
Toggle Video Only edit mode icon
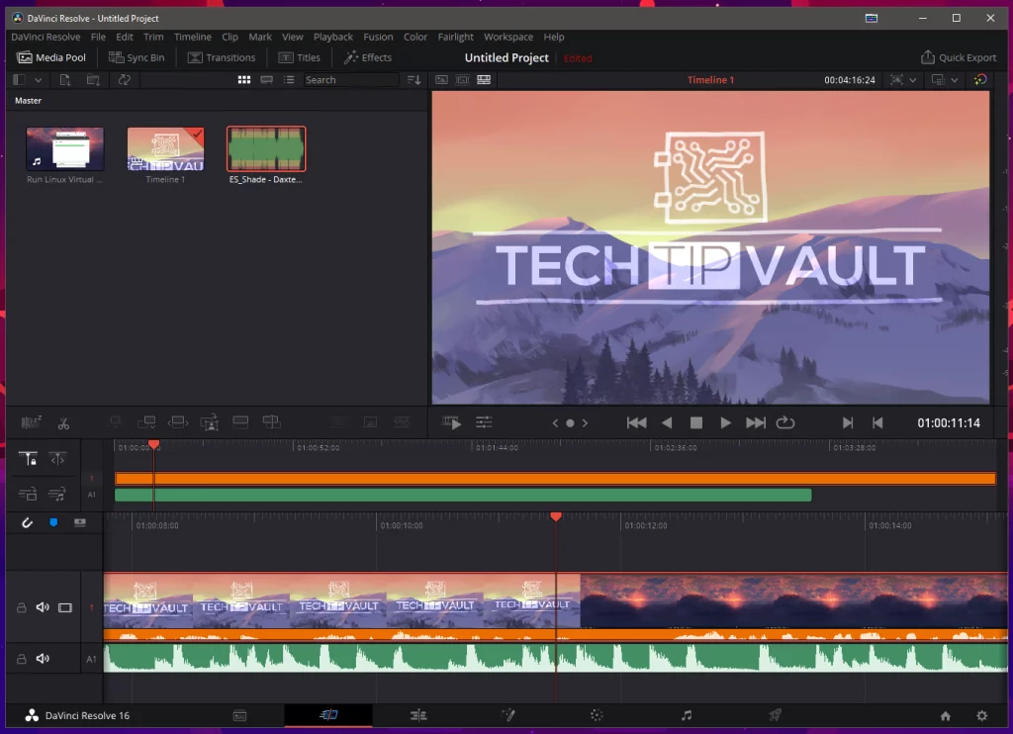click(27, 495)
